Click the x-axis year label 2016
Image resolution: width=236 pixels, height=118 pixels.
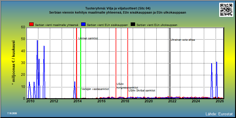(101, 101)
